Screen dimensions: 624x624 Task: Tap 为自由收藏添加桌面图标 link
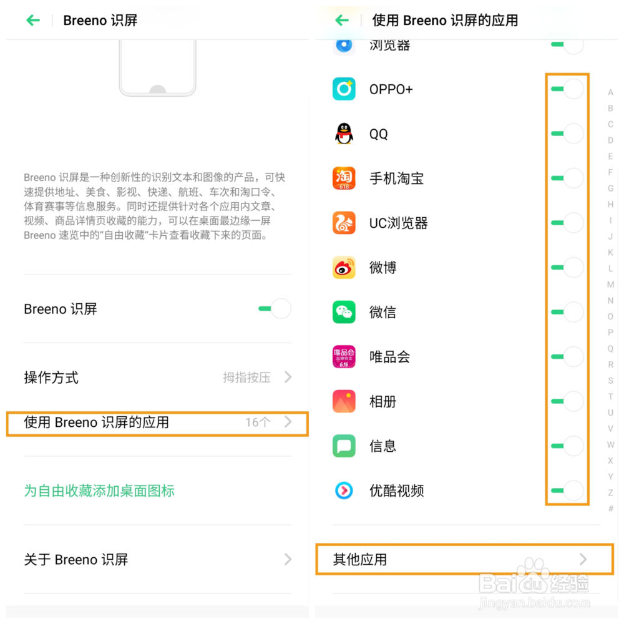click(x=99, y=490)
